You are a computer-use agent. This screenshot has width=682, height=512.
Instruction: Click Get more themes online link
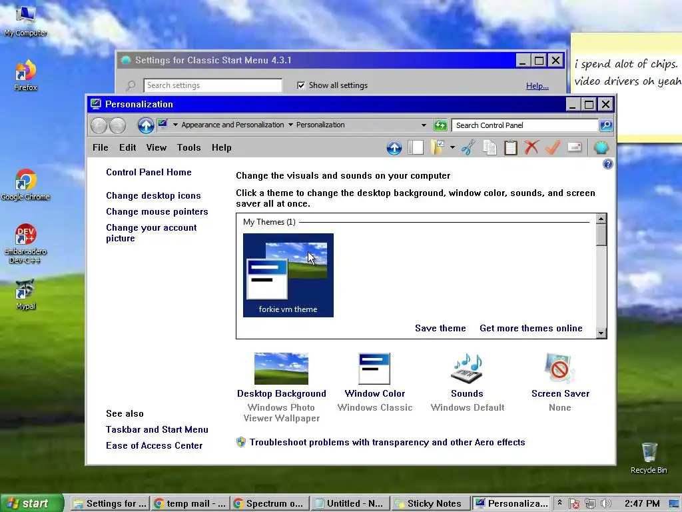click(x=531, y=328)
